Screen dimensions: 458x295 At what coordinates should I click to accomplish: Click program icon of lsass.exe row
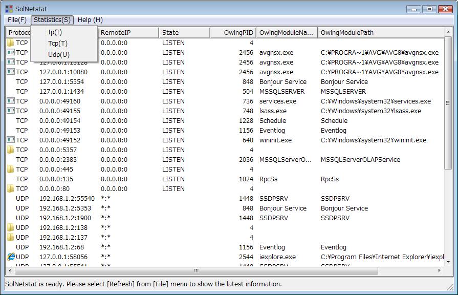pos(11,111)
